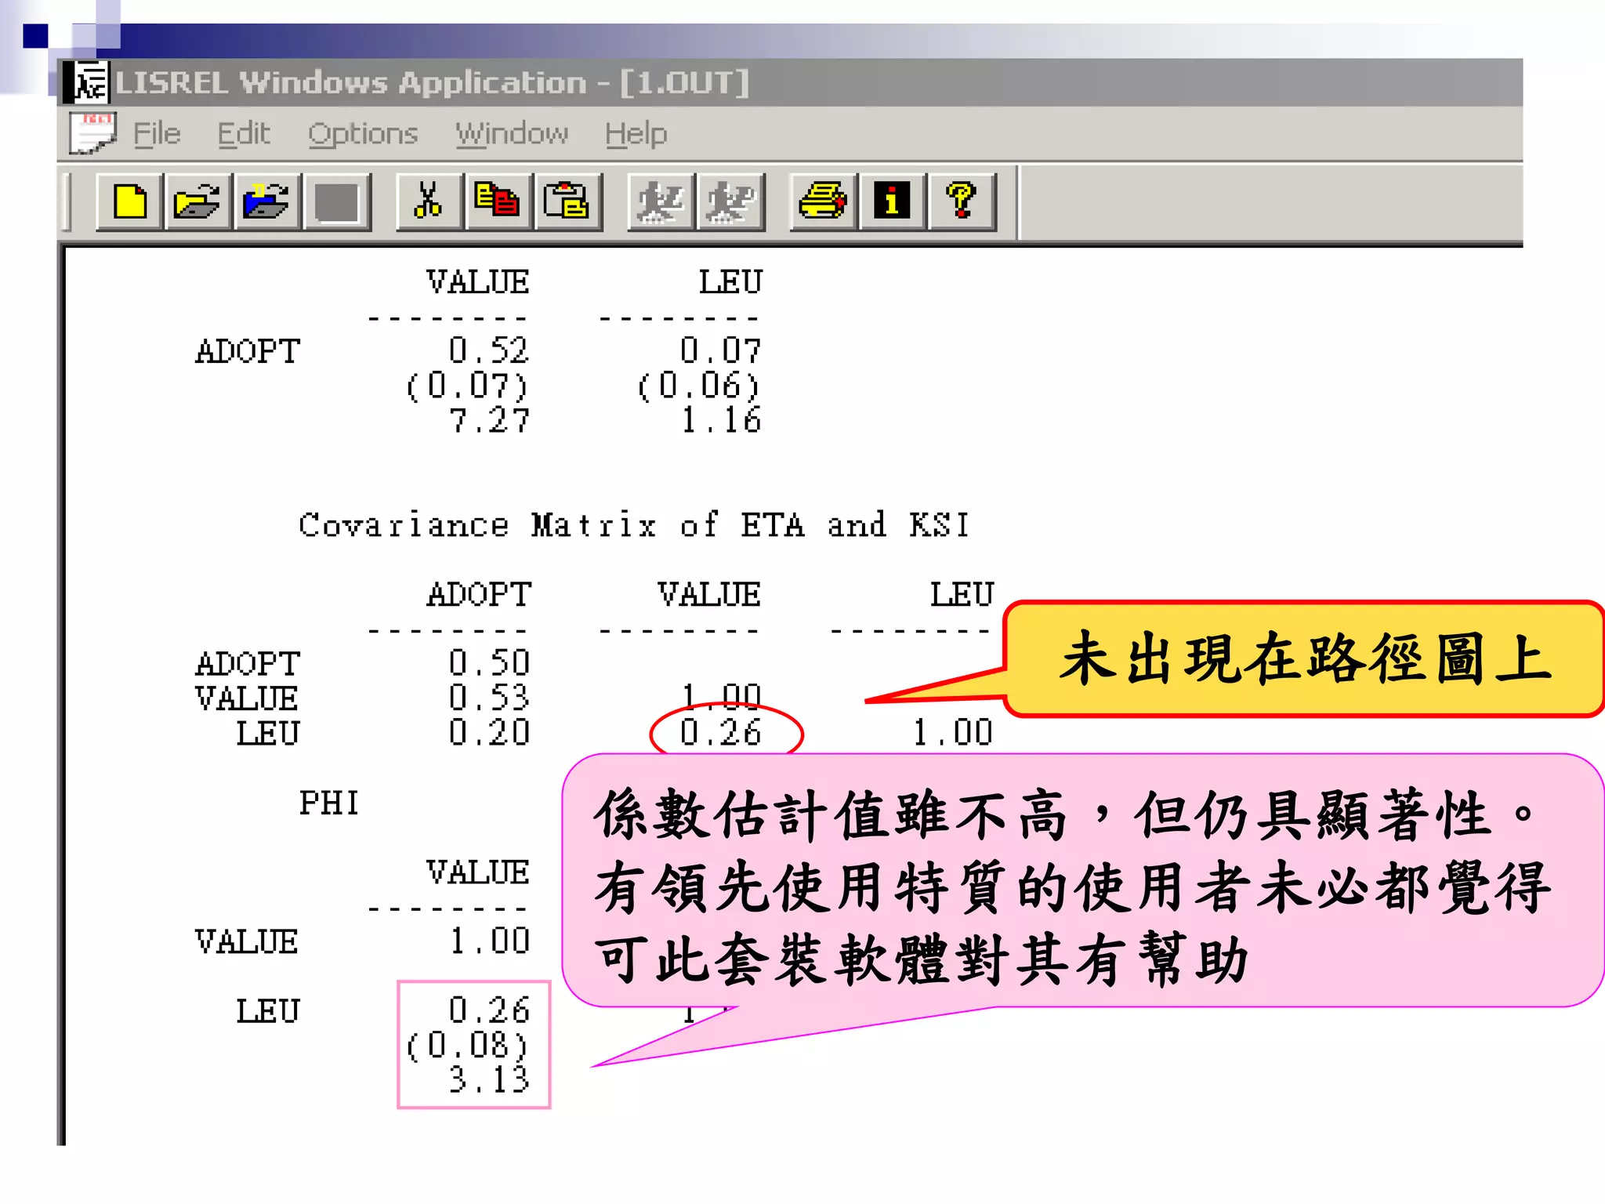The image size is (1605, 1204).
Task: Open the File menu
Action: coord(157,134)
